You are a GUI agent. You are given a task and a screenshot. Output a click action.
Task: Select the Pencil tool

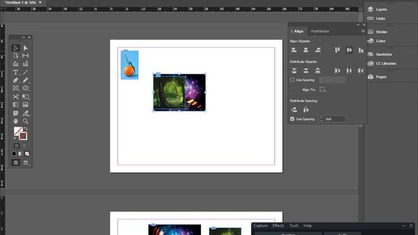click(25, 80)
